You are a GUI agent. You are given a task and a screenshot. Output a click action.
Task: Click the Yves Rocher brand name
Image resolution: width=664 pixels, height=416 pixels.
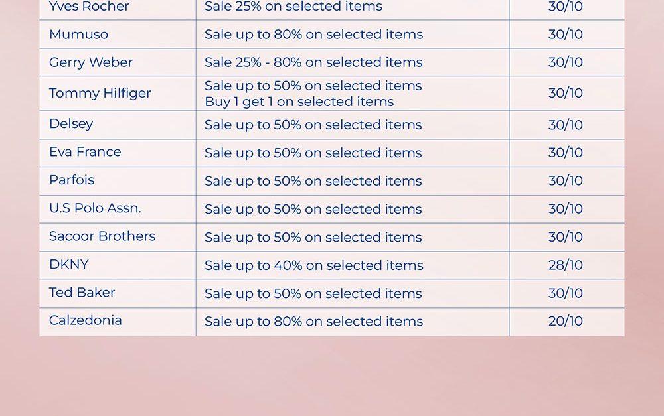(89, 7)
